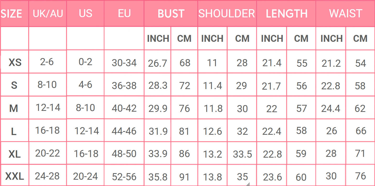Click the EU size 44-46 cell
375x186 pixels.
[124, 131]
